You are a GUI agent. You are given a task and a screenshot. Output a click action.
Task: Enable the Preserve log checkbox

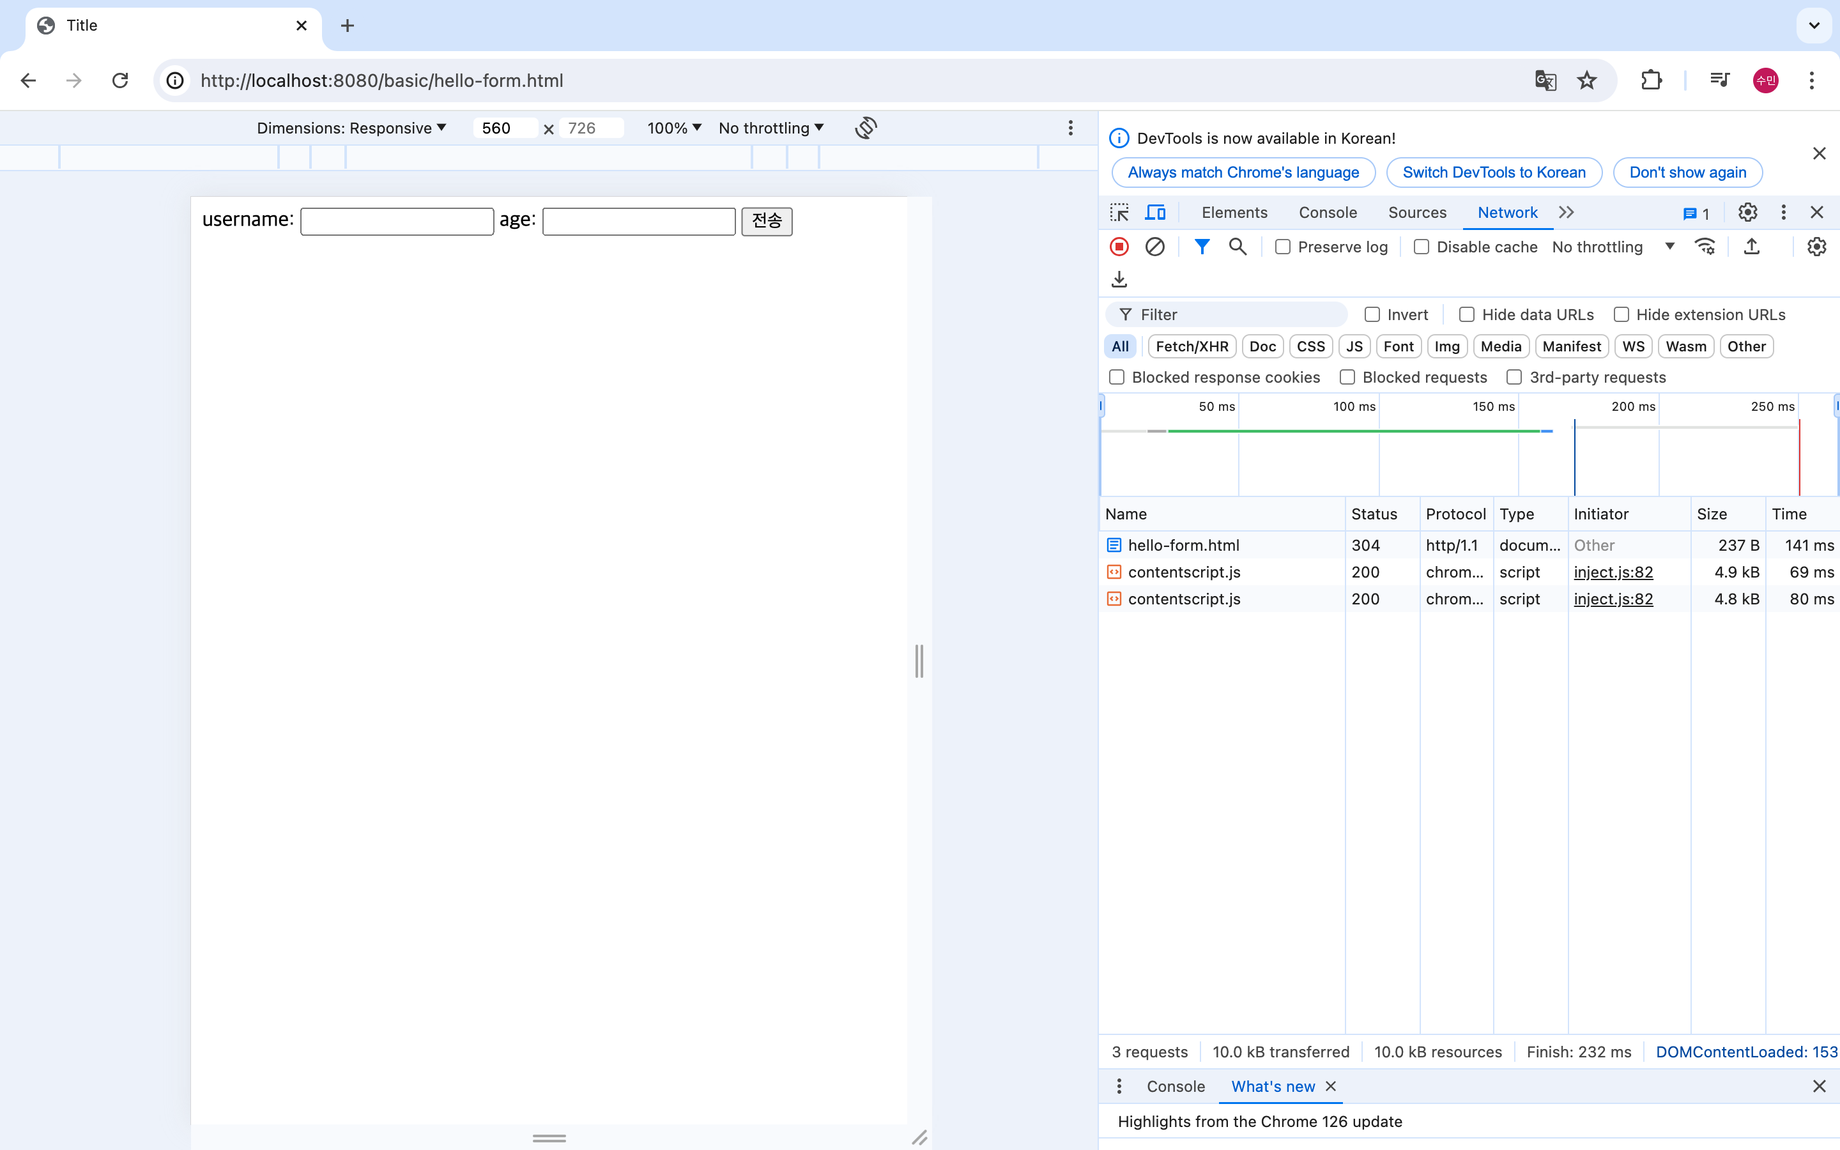point(1283,247)
